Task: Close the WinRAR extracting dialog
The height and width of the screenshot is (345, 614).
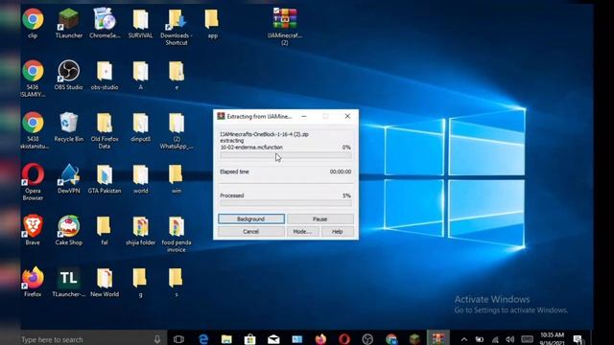Action: click(x=347, y=116)
